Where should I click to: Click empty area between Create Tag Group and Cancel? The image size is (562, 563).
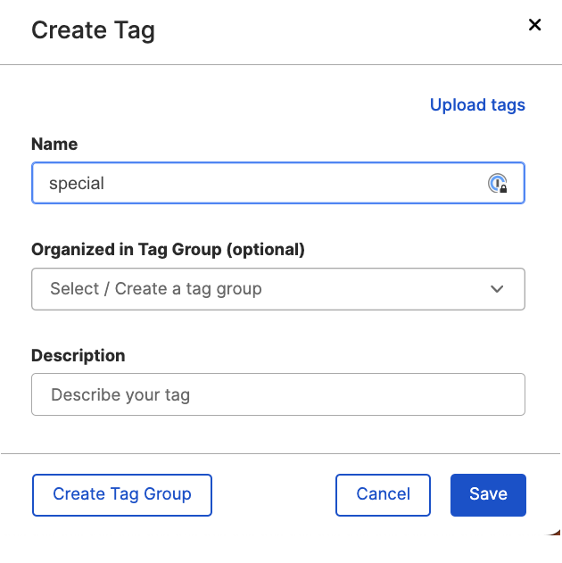point(273,494)
